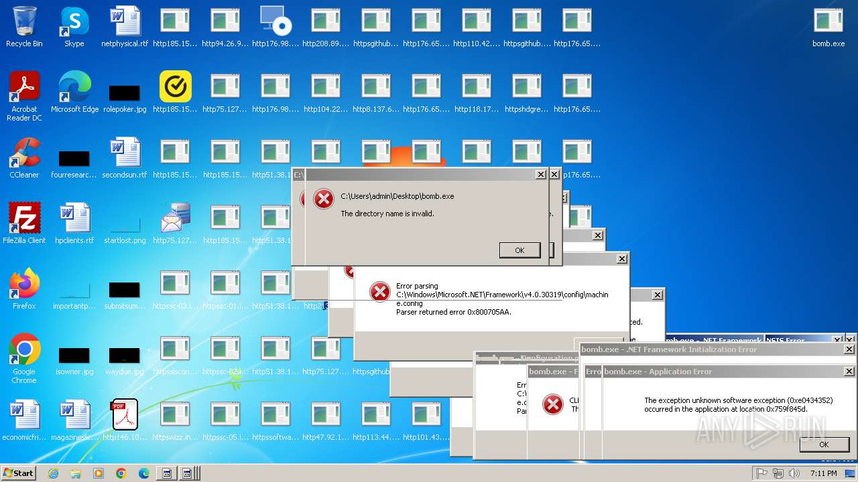Select the http146.10 PDF file
This screenshot has width=858, height=482.
click(x=125, y=420)
